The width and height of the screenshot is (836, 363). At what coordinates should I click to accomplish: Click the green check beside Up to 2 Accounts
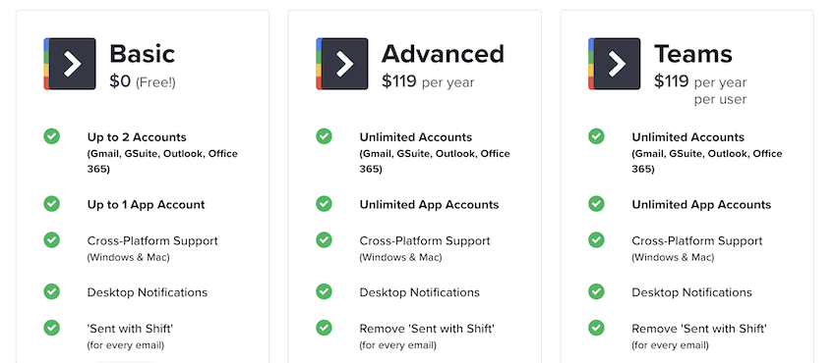(x=52, y=136)
